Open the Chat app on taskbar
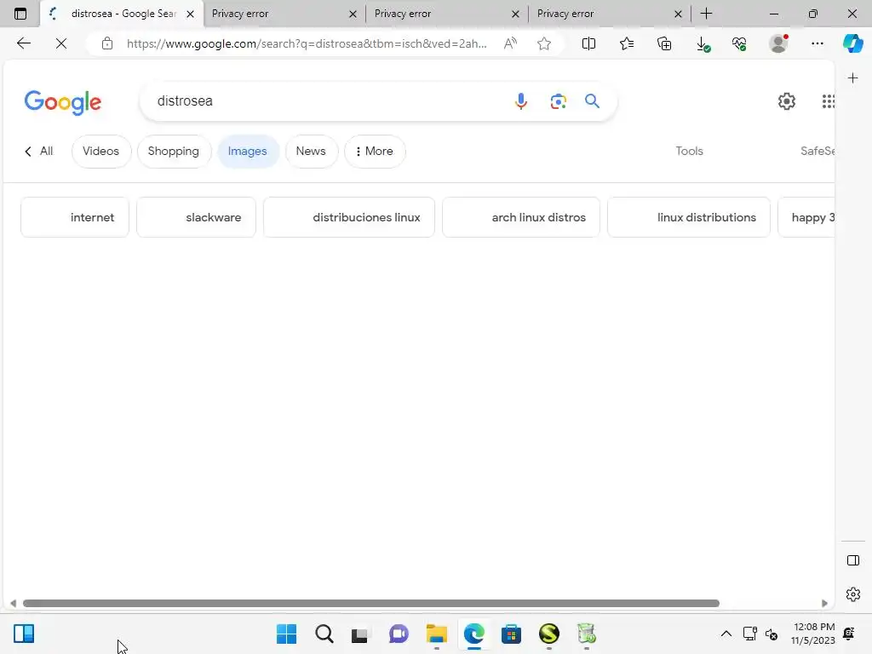Image resolution: width=872 pixels, height=654 pixels. click(399, 634)
